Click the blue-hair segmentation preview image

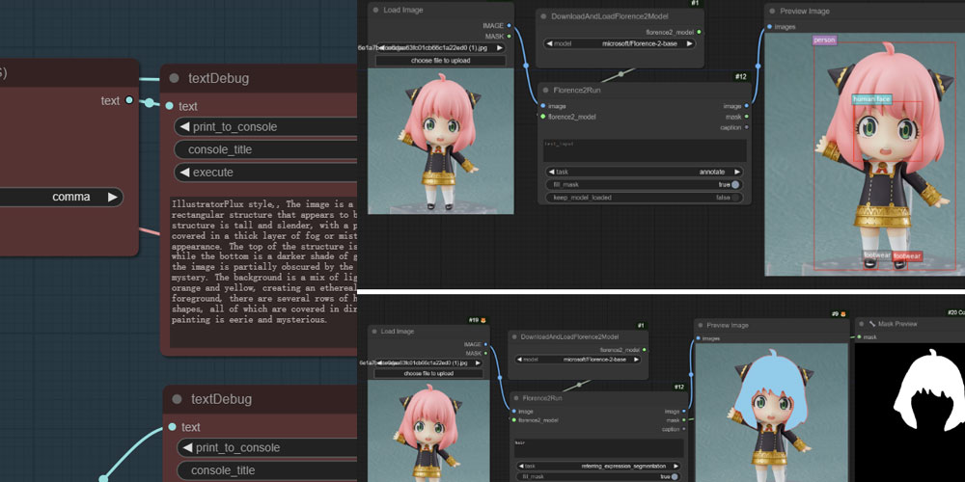click(772, 413)
